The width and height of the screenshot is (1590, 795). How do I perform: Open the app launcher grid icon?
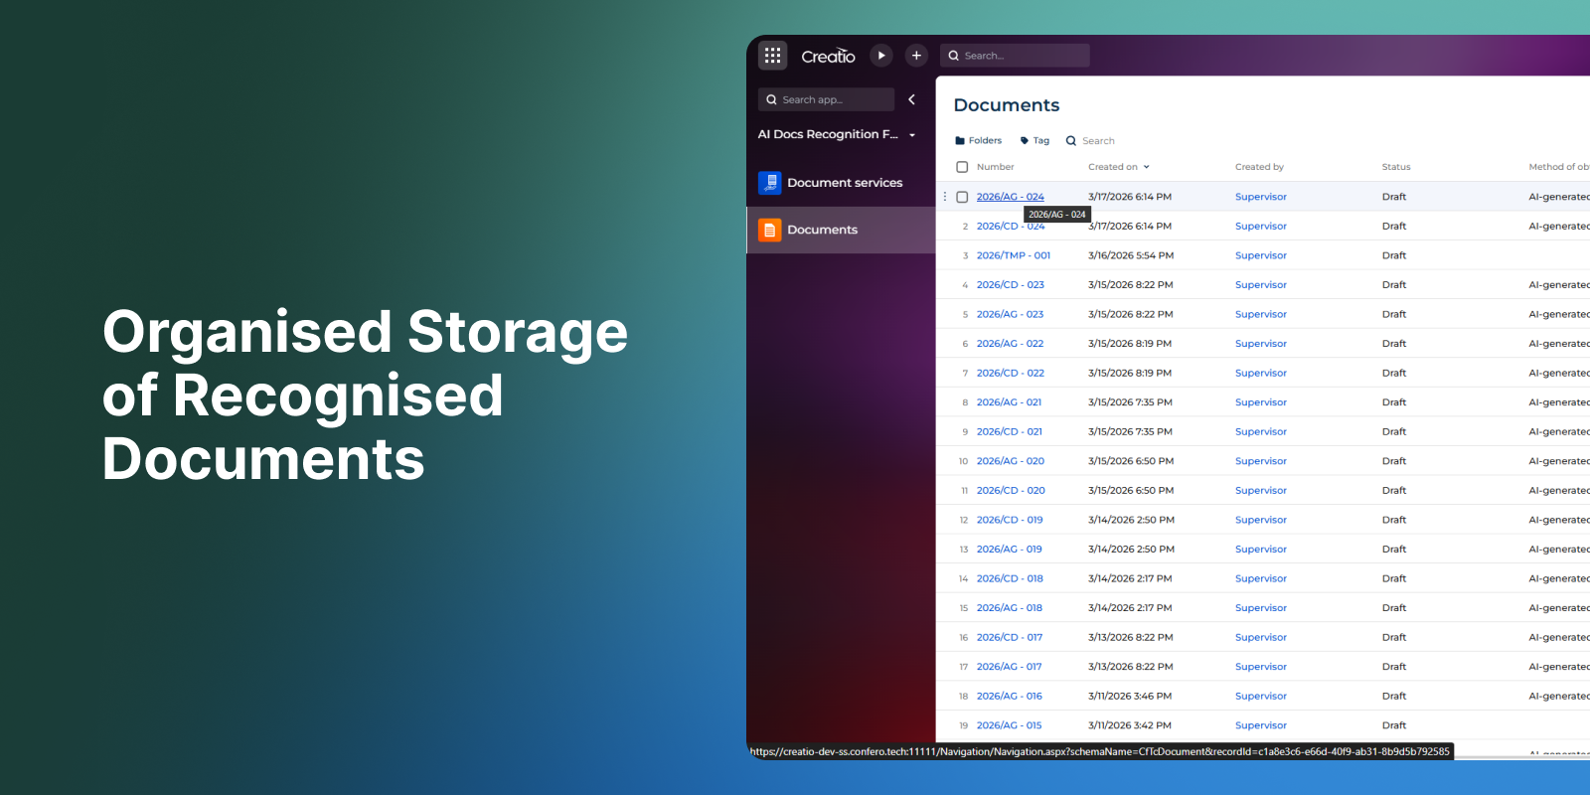772,56
